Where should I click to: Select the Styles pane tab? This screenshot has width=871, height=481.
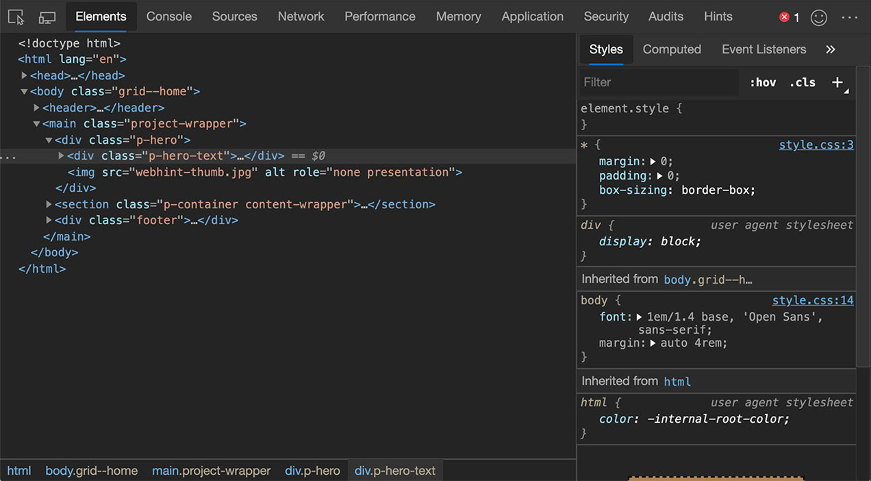[x=606, y=49]
